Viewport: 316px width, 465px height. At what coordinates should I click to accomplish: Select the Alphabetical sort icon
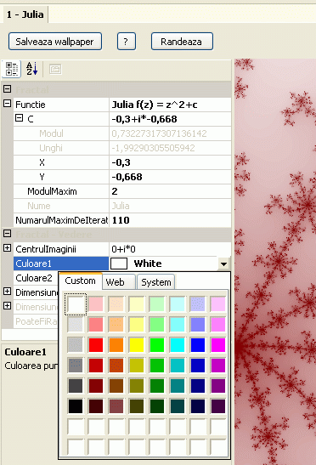tap(31, 69)
